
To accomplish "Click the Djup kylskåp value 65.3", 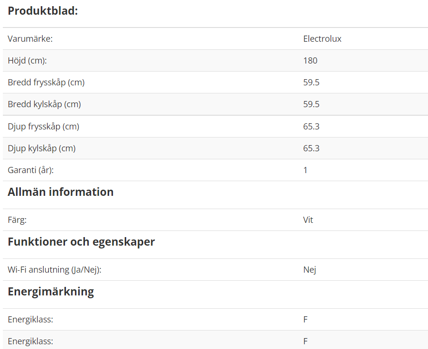I will click(311, 148).
